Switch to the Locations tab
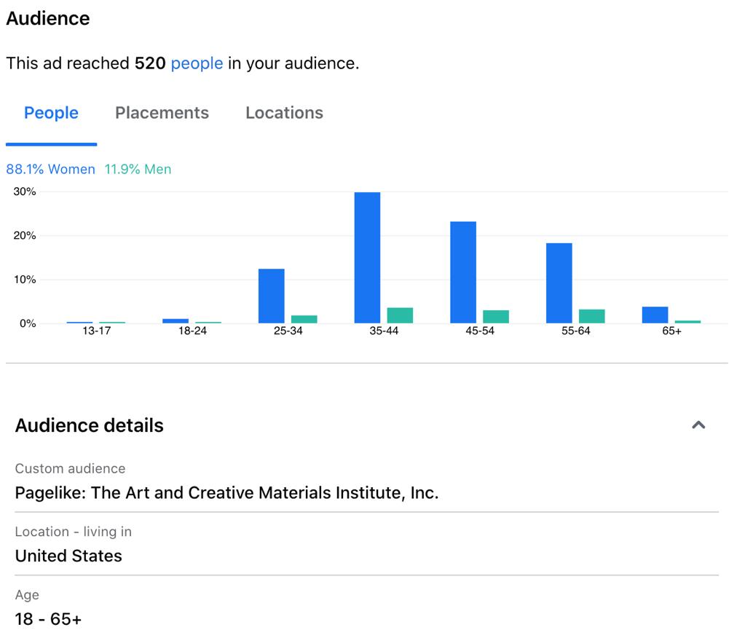This screenshot has height=635, width=745. tap(284, 113)
